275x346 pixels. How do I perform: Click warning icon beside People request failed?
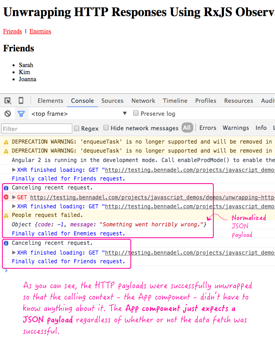click(x=6, y=215)
